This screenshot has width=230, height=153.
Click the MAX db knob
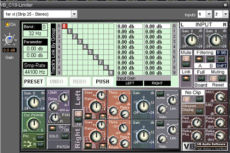[x=220, y=97]
